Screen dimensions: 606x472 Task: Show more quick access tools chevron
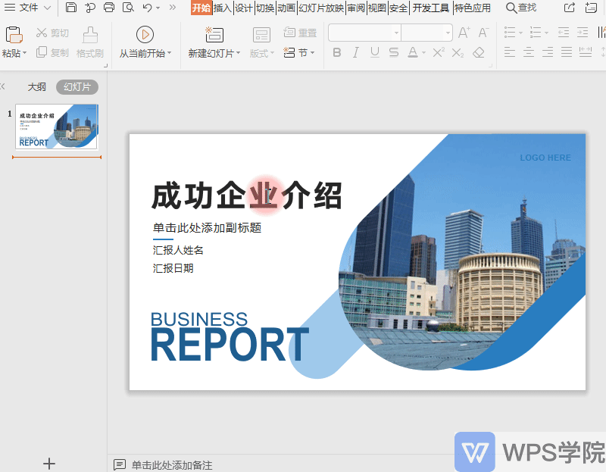[173, 8]
